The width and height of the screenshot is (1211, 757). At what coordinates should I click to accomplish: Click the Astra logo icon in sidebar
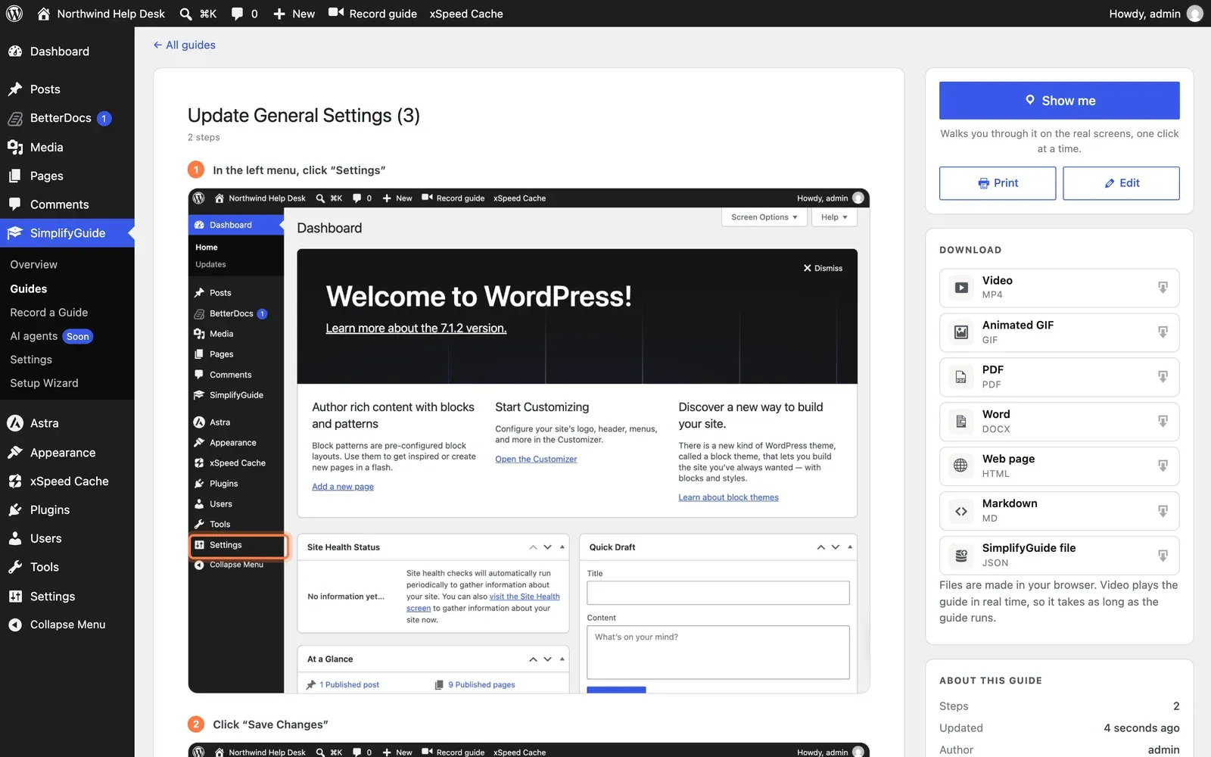[15, 423]
